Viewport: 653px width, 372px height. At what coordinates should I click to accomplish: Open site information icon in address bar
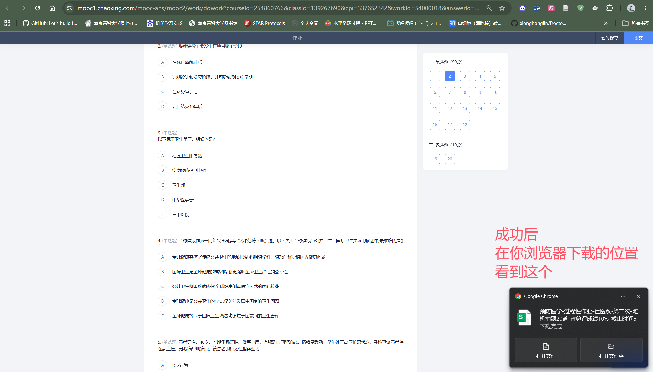coord(69,8)
